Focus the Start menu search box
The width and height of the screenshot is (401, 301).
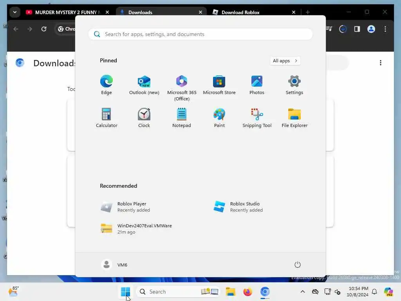tap(200, 34)
